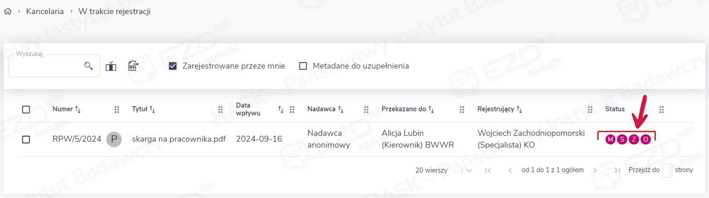The width and height of the screenshot is (709, 198).
Task: Uncheck Zarejestrowane przeze mnie checkbox
Action: pyautogui.click(x=173, y=66)
